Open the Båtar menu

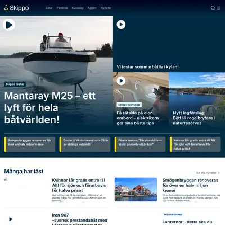click(x=49, y=8)
